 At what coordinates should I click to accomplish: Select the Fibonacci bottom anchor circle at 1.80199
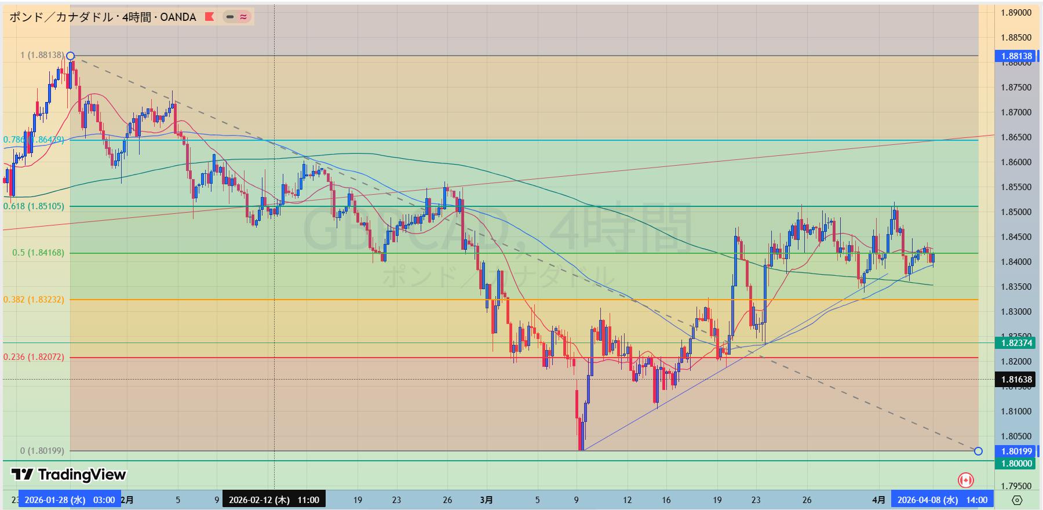978,451
